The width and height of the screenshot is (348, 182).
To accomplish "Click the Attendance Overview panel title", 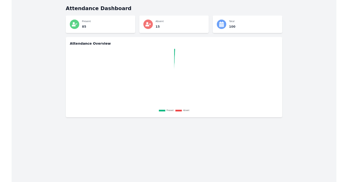I will pyautogui.click(x=90, y=44).
